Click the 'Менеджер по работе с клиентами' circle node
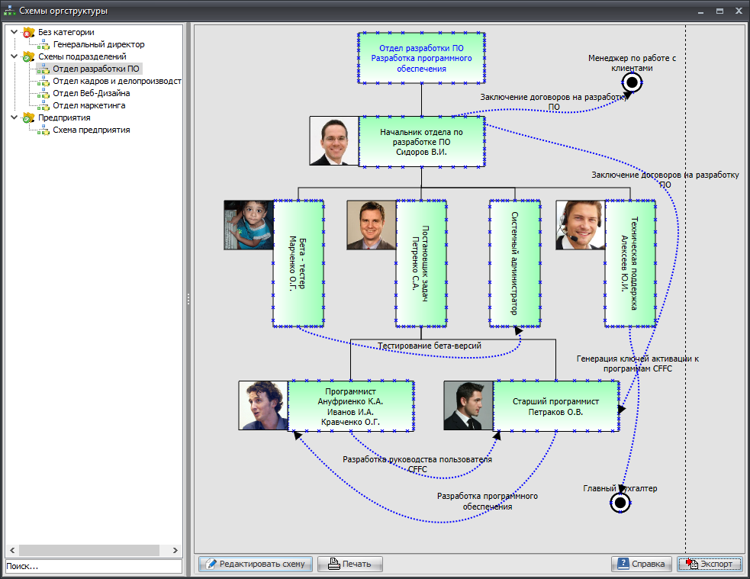 (x=632, y=82)
